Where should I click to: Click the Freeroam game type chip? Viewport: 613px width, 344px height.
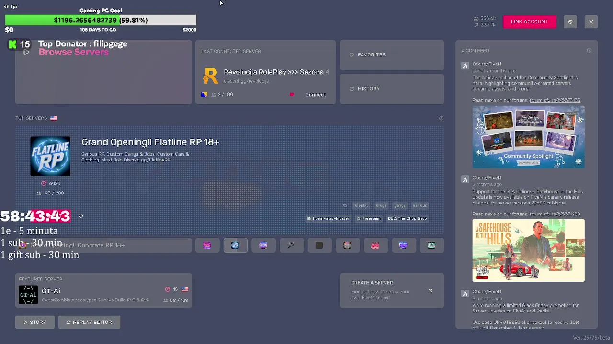coord(368,218)
